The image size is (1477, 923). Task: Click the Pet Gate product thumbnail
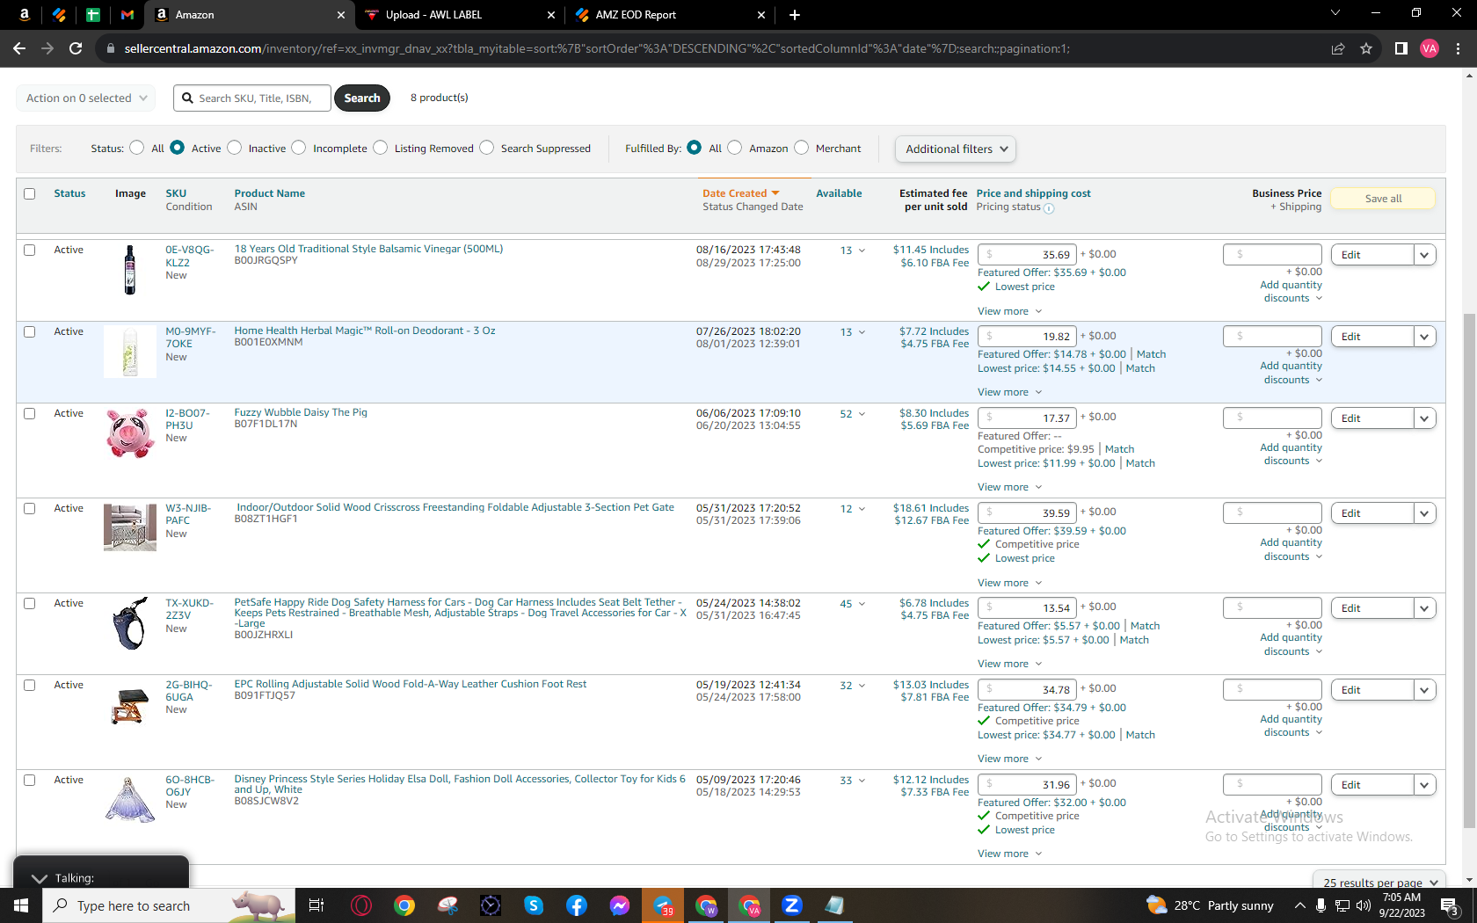pyautogui.click(x=130, y=527)
